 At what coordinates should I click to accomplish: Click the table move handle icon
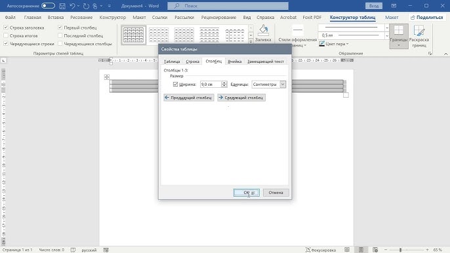point(107,77)
